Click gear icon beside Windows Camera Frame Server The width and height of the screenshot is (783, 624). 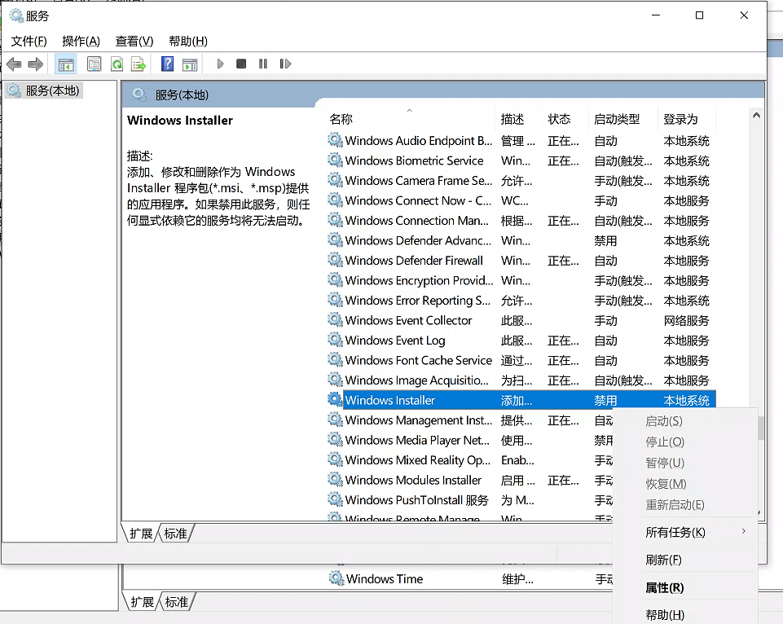pyautogui.click(x=335, y=180)
